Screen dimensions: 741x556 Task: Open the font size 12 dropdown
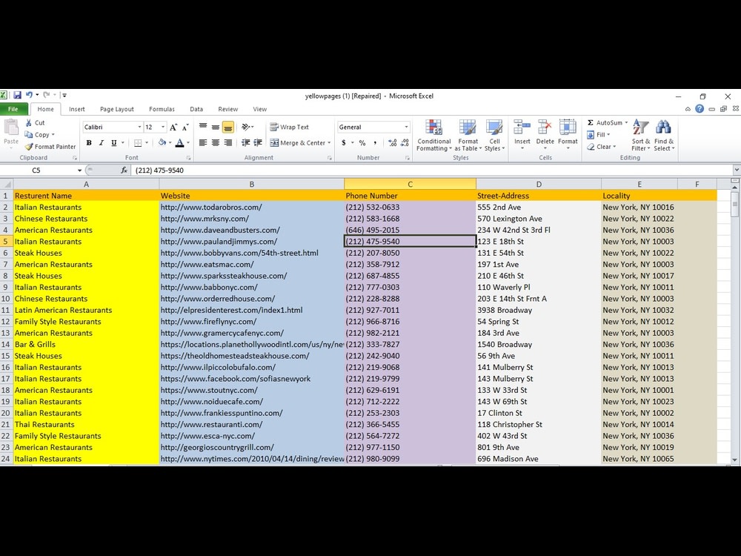pos(163,128)
